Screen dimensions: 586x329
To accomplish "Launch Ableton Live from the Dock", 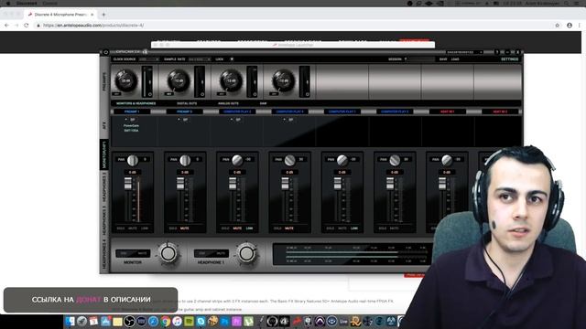I will 343,321.
